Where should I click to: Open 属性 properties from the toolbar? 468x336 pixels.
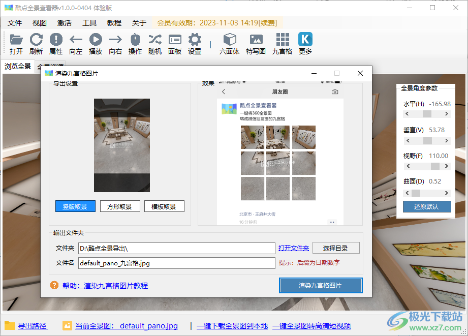[56, 40]
